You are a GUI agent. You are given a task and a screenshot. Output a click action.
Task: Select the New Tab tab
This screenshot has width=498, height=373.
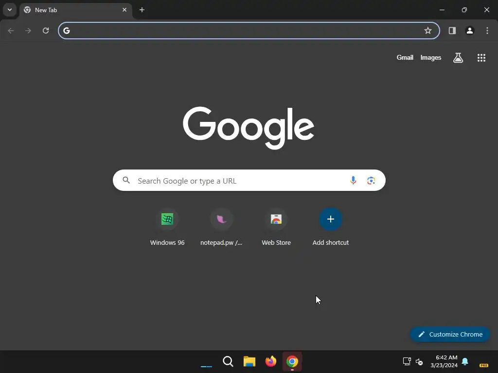click(75, 10)
